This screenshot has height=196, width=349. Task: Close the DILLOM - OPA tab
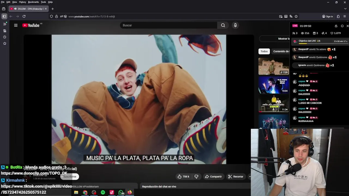tap(46, 9)
